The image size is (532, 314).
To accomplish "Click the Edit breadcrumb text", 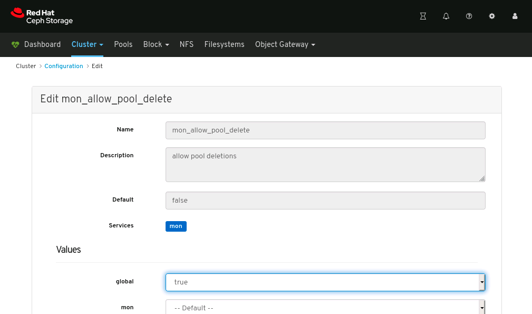I will [x=97, y=66].
